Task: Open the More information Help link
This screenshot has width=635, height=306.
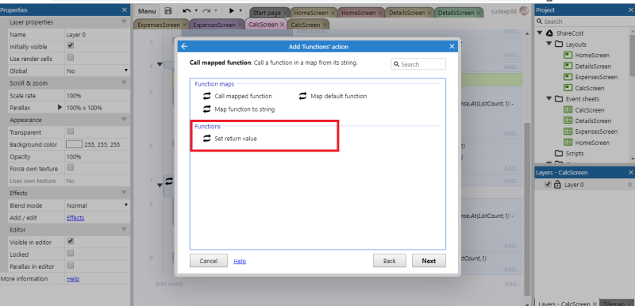Action: pos(73,278)
